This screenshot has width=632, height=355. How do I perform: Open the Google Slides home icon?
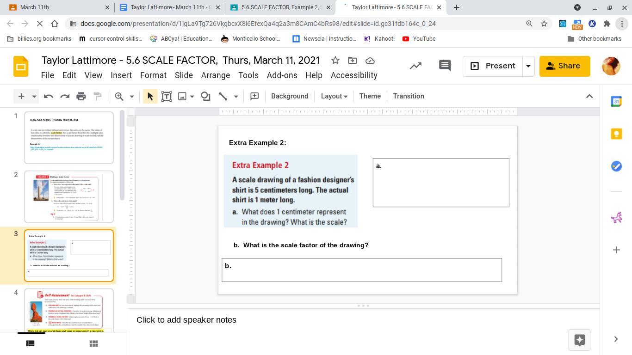[21, 66]
